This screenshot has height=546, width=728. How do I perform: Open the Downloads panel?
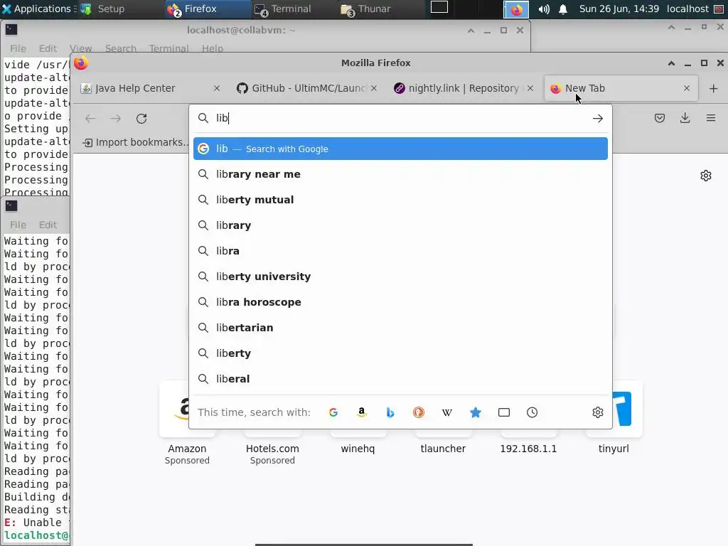pos(685,118)
